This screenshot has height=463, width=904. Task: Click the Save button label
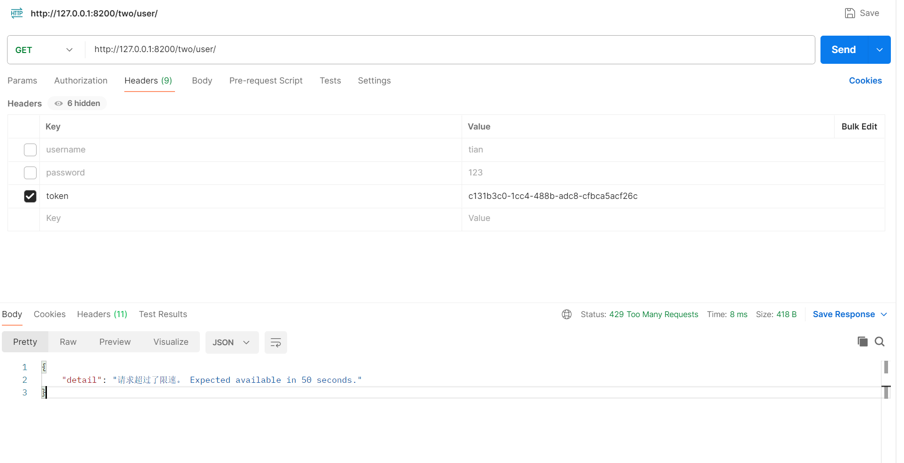869,13
